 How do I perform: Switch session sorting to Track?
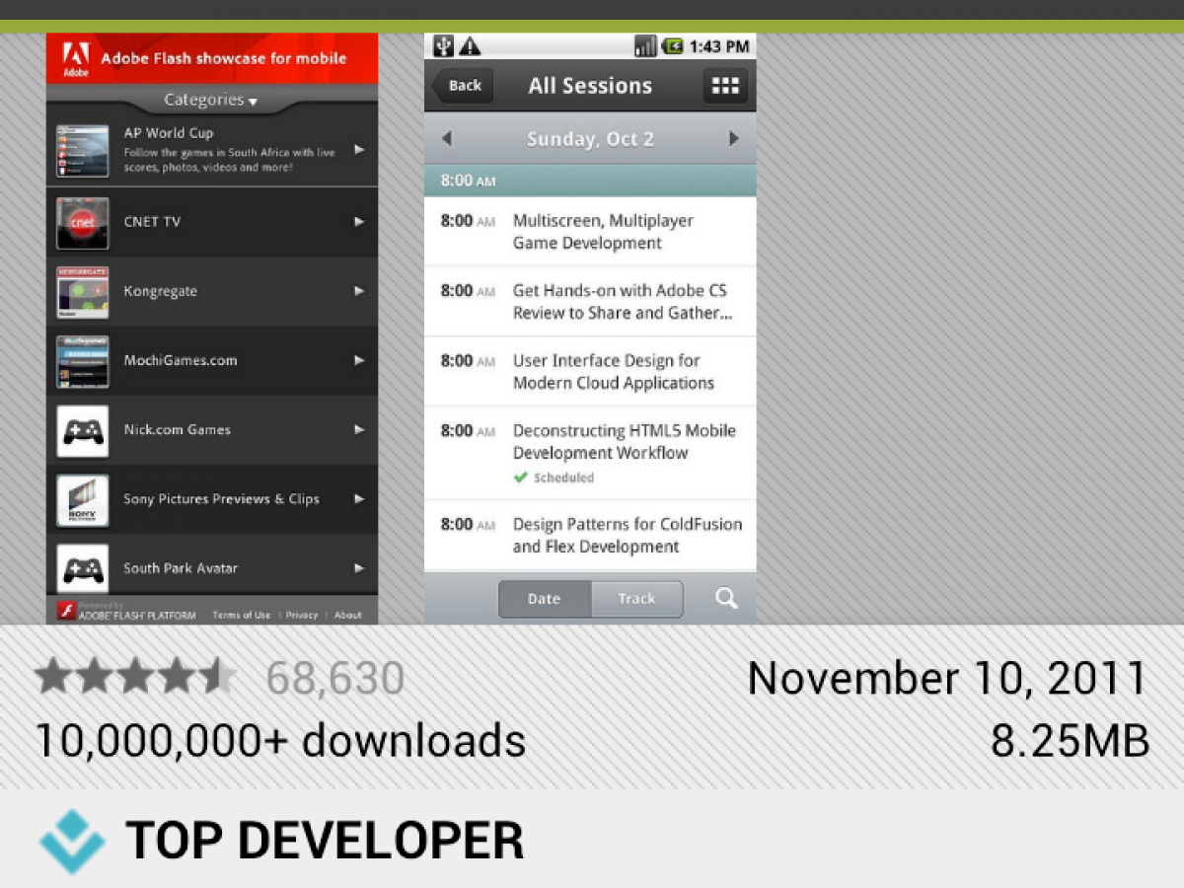tap(636, 599)
